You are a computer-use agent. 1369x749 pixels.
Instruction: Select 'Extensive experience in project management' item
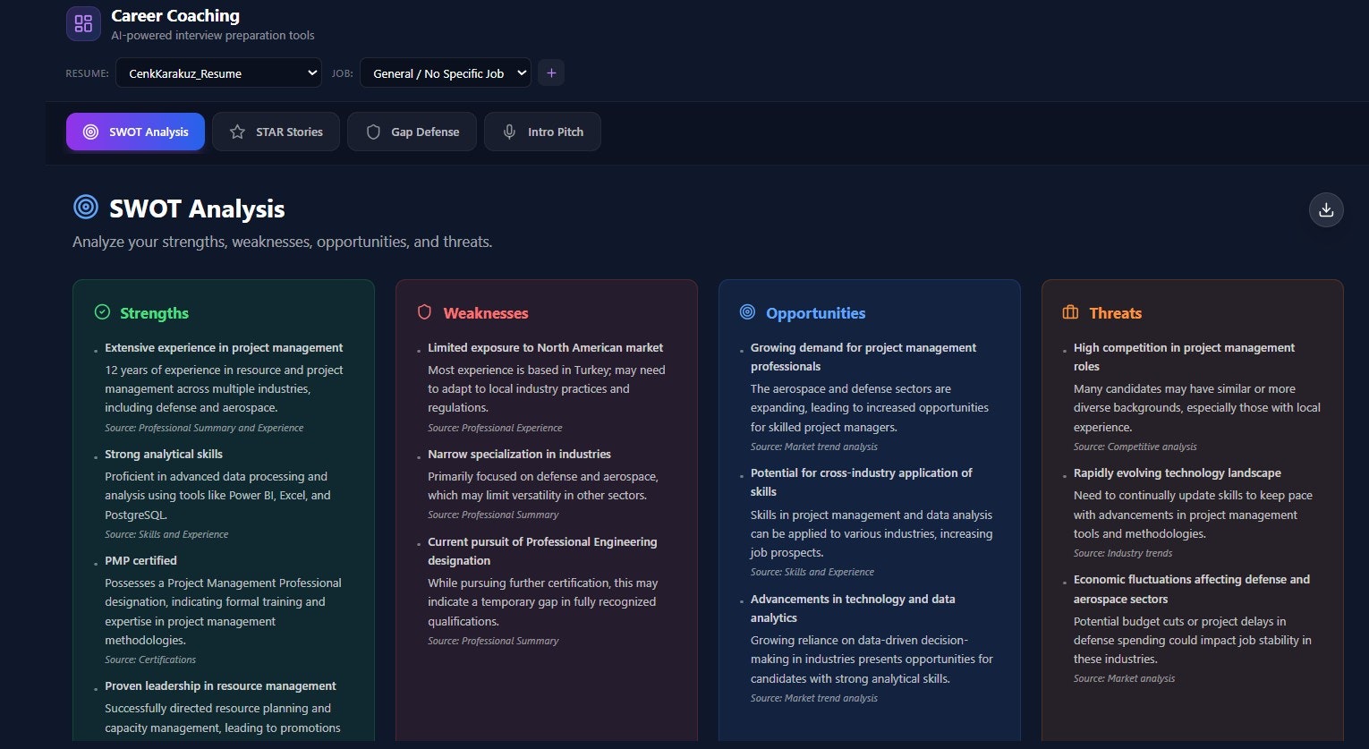224,347
